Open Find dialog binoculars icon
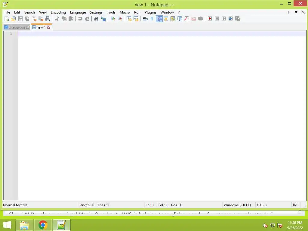Viewport: 308px width, 231px height. click(x=97, y=19)
